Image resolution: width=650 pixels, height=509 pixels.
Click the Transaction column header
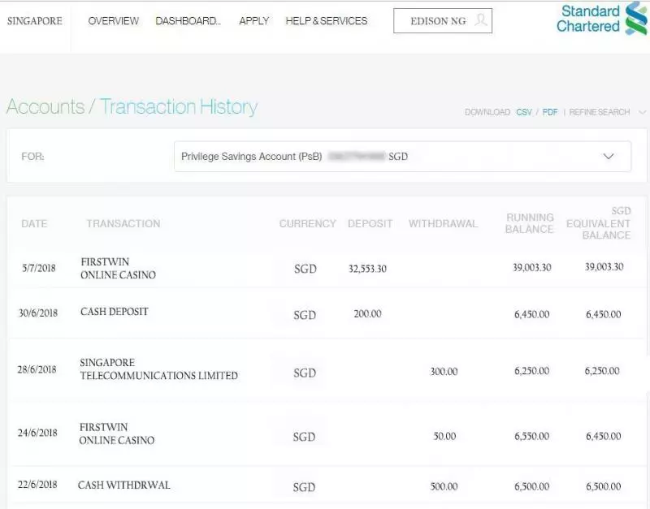(123, 223)
